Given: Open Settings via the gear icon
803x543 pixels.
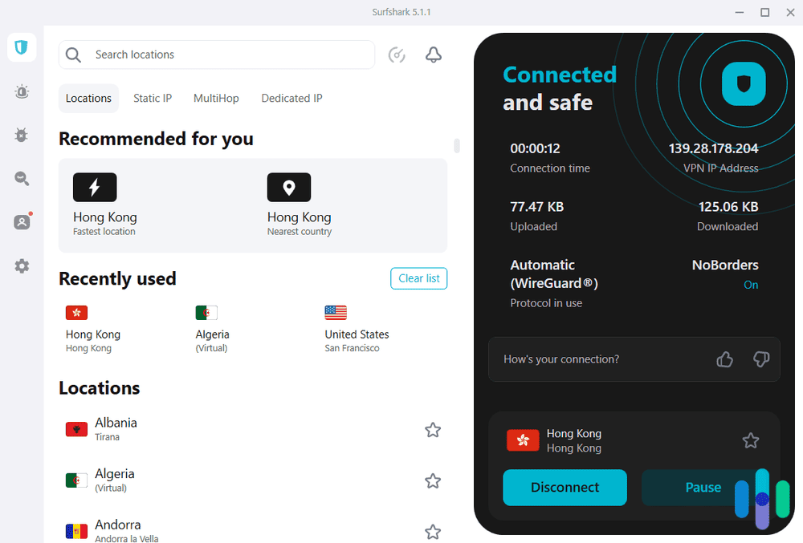Looking at the screenshot, I should [21, 265].
